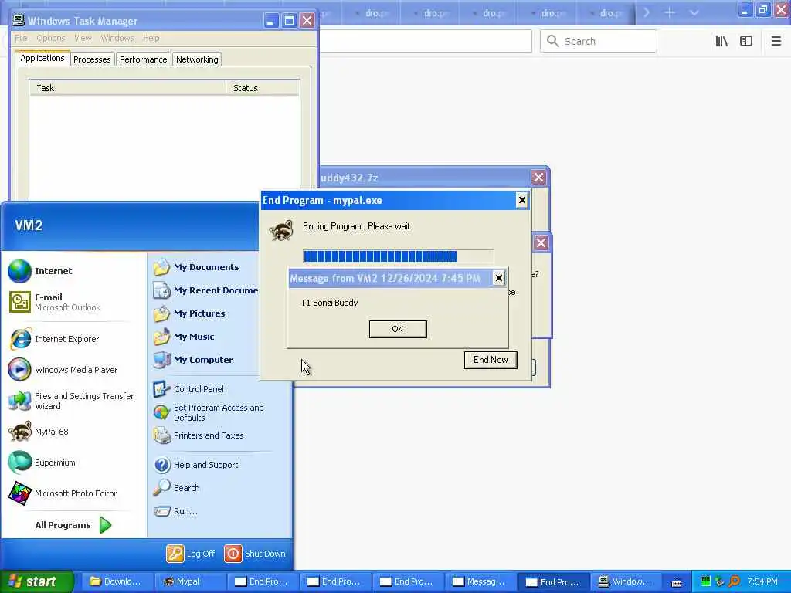Open new browser tab with plus

click(x=670, y=12)
